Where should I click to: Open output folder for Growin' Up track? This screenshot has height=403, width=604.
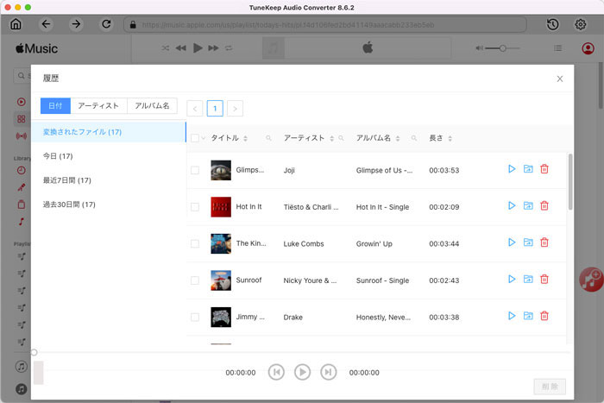tap(528, 242)
